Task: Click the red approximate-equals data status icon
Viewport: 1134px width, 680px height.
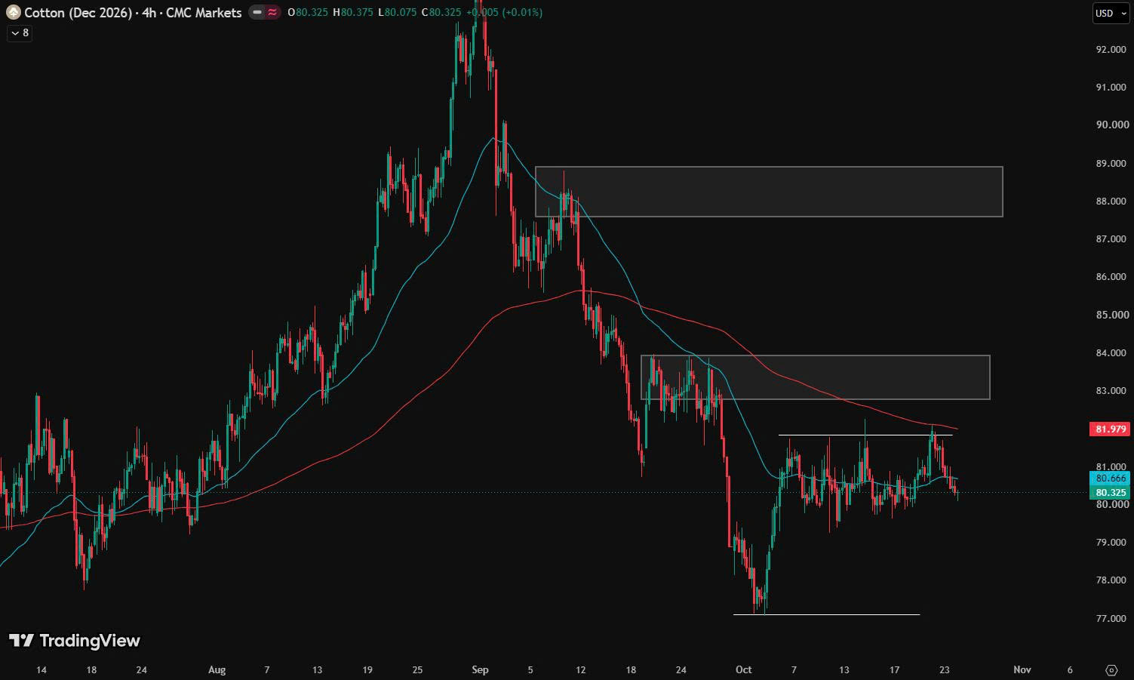Action: pos(272,13)
